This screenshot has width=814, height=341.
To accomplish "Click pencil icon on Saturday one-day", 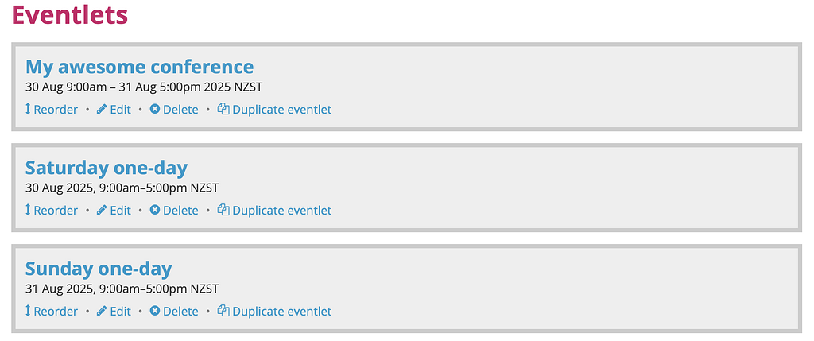I will click(x=102, y=210).
